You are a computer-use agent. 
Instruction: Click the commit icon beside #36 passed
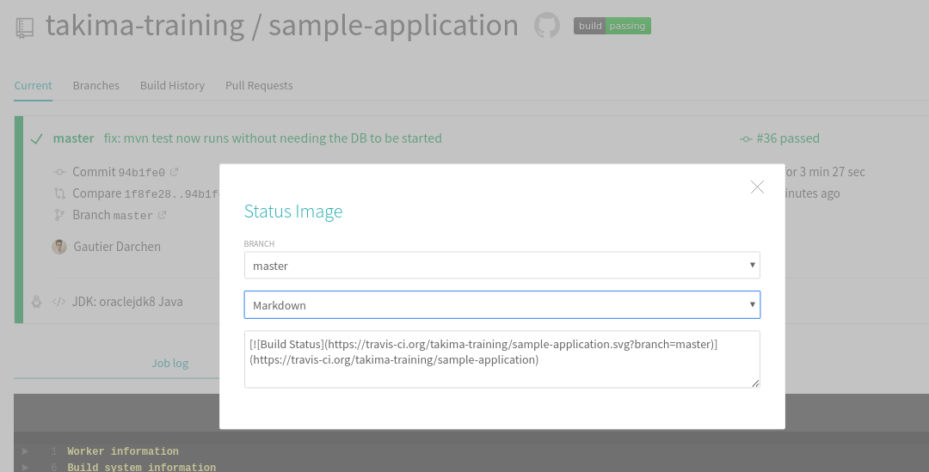point(746,139)
